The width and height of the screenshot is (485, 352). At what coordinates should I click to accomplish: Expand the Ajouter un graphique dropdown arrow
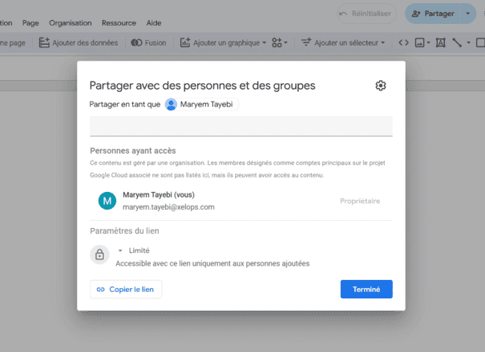pyautogui.click(x=265, y=42)
